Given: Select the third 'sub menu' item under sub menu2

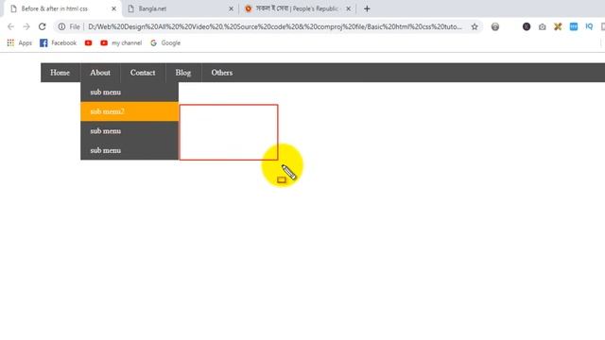Looking at the screenshot, I should pos(130,131).
